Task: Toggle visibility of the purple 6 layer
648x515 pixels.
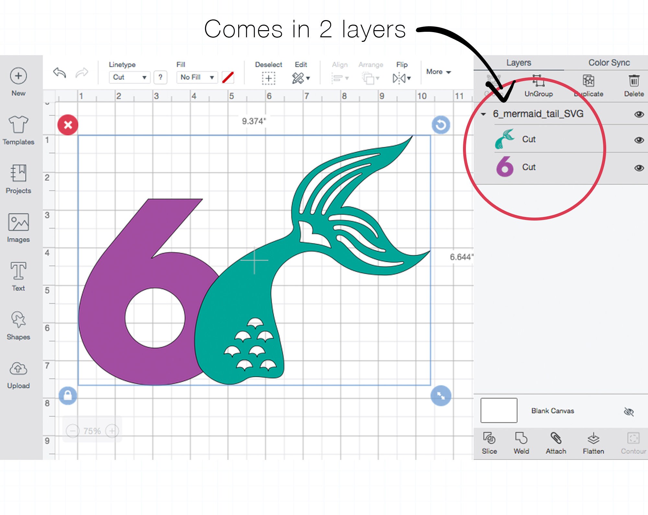Action: [x=639, y=167]
